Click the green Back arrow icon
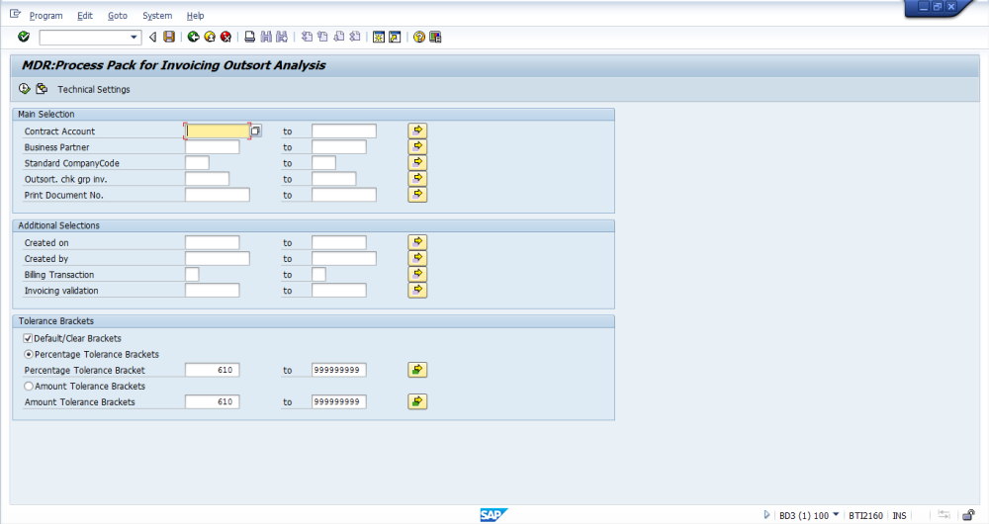The image size is (989, 524). 194,37
